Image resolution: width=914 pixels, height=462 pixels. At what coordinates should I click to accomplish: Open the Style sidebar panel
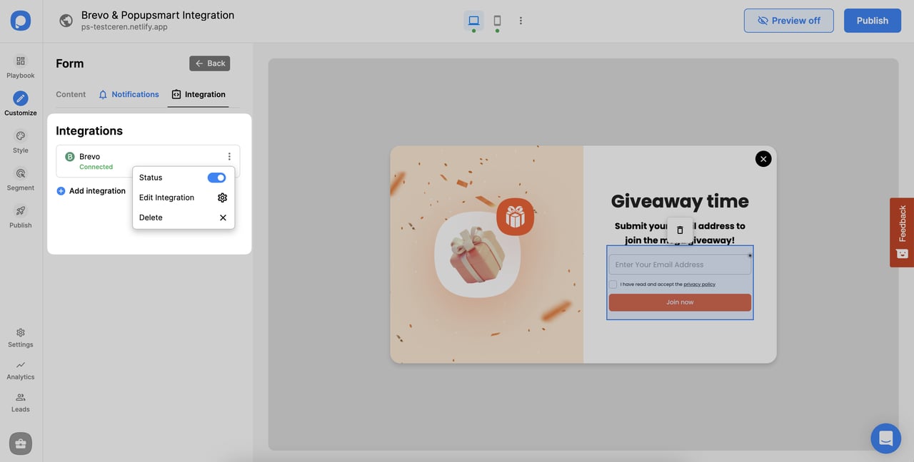[x=21, y=141]
